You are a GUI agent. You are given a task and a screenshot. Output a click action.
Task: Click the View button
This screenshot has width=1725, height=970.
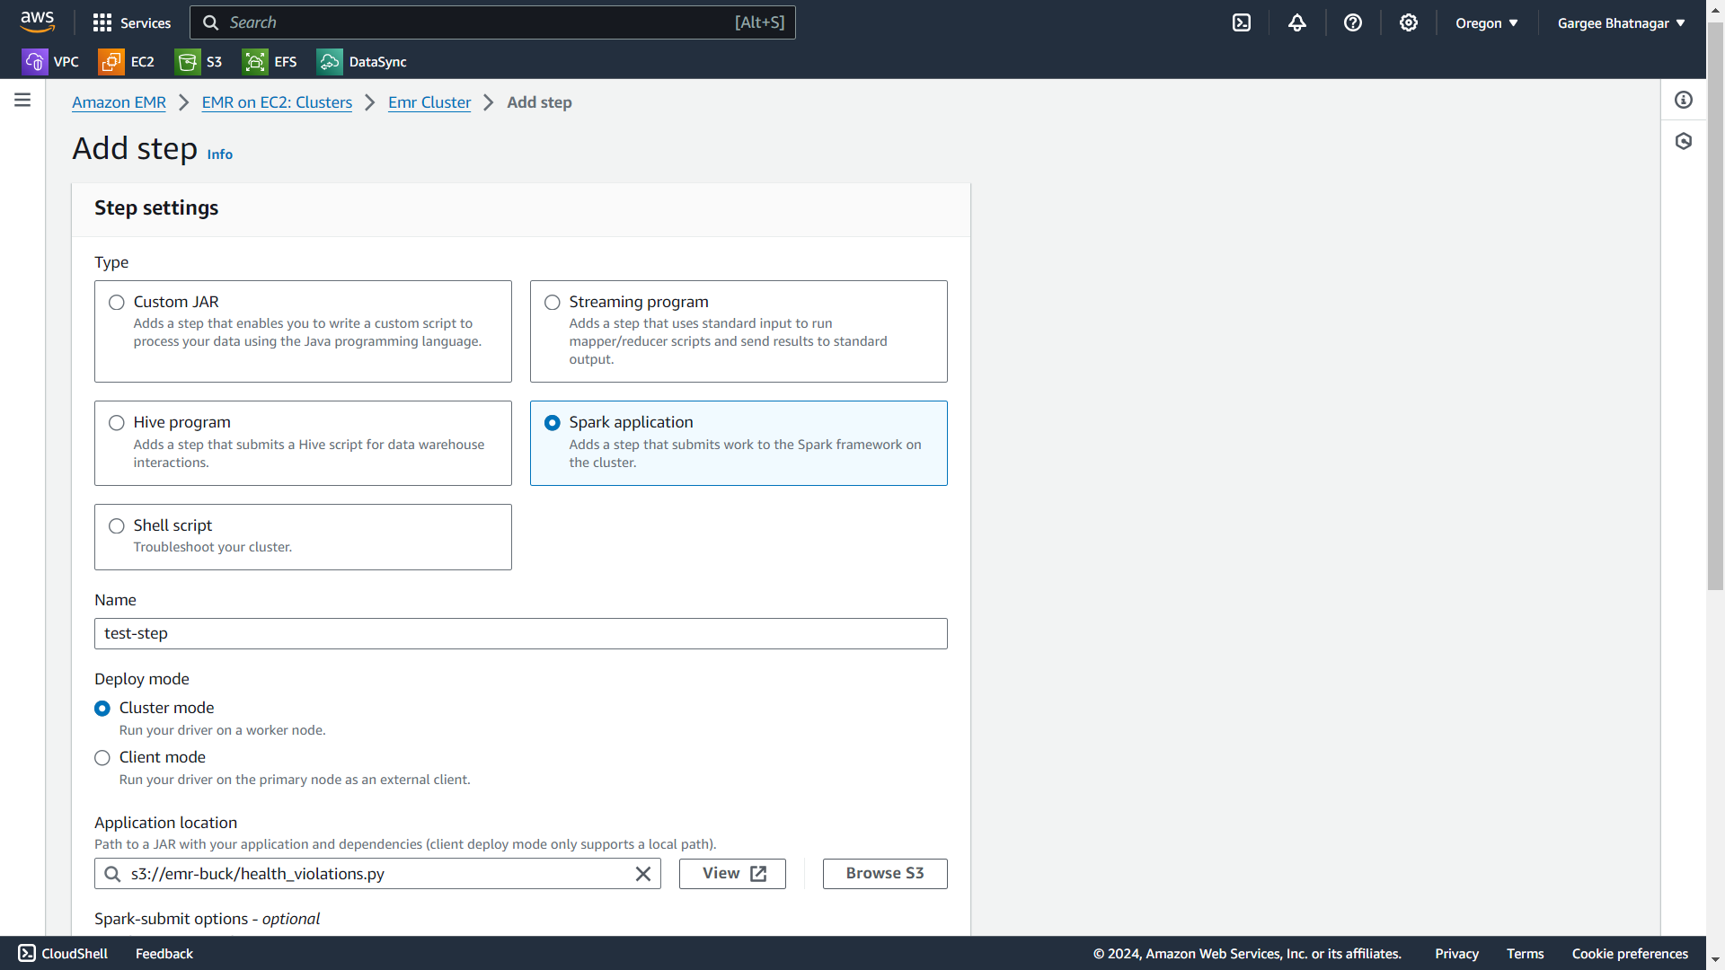point(732,874)
